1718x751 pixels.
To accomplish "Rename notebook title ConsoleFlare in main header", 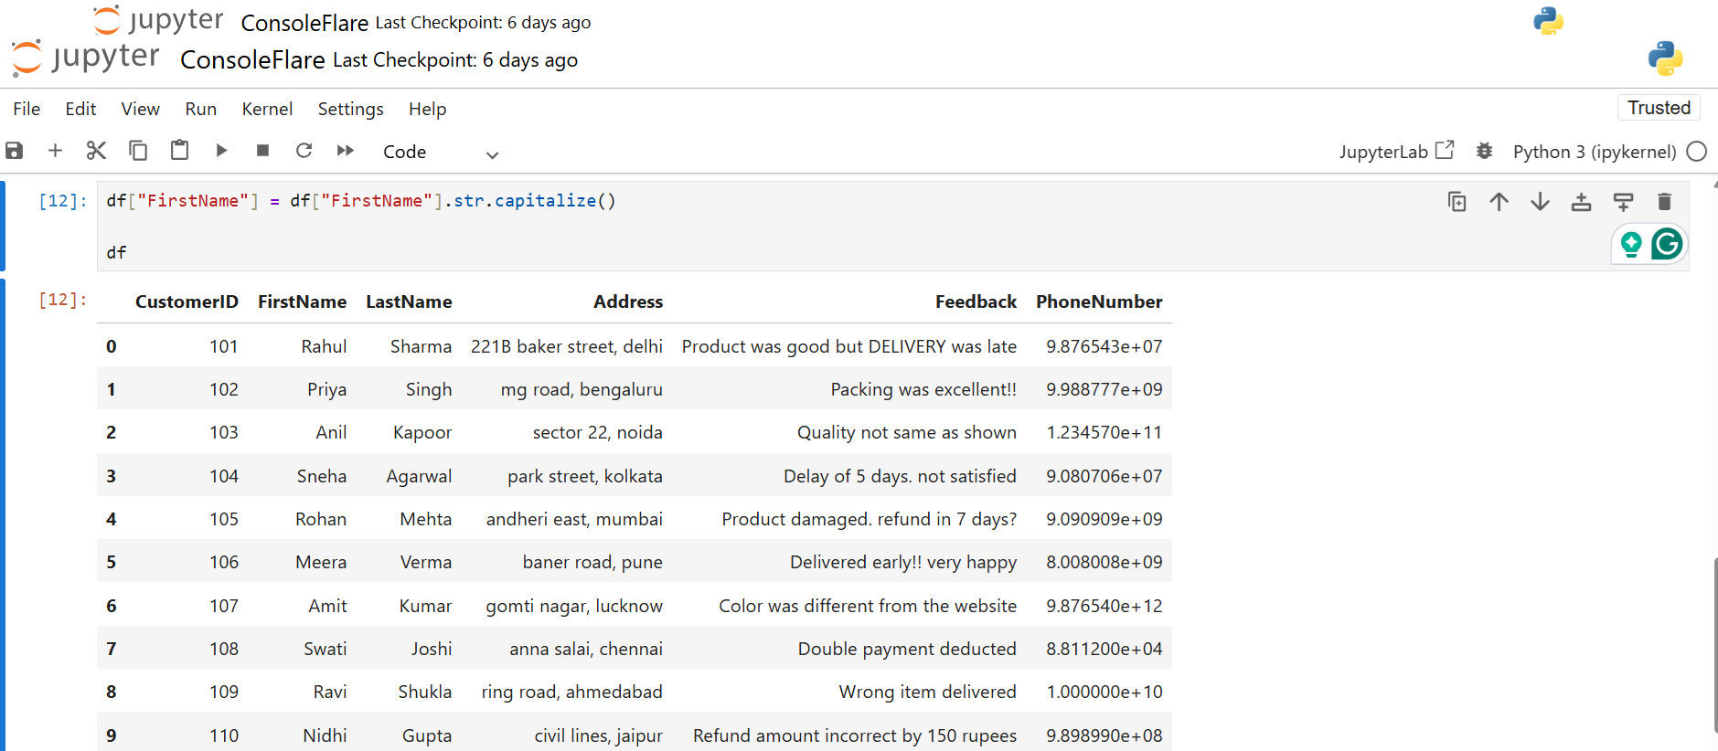I will click(252, 60).
